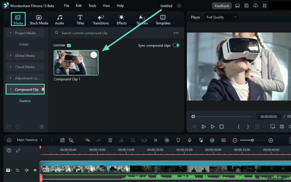Click the crop tool icon
This screenshot has width=291, height=182.
tap(133, 140)
